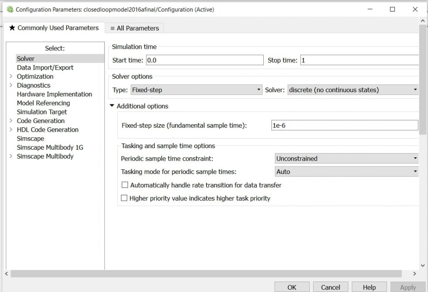The height and width of the screenshot is (292, 428).
Task: Open the solver Type dropdown
Action: [196, 90]
